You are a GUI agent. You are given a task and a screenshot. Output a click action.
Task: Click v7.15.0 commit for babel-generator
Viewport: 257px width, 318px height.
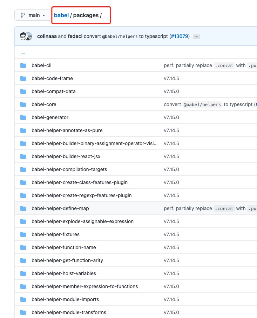point(171,117)
